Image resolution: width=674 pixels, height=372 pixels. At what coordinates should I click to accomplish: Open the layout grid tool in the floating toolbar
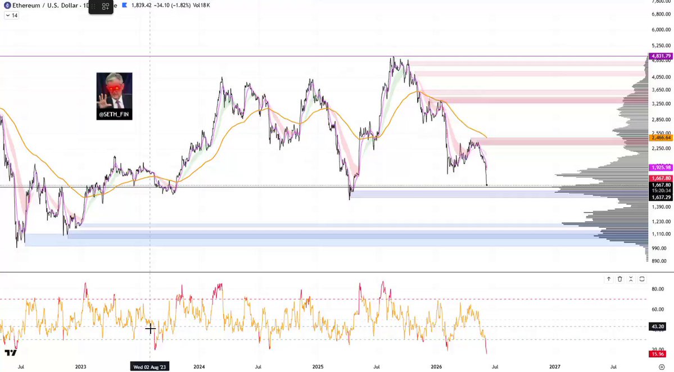(x=105, y=6)
